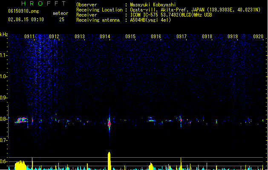Screen dimensions: 268x170
Task: Click the 'Receiving antenna' label
Action: click(98, 20)
